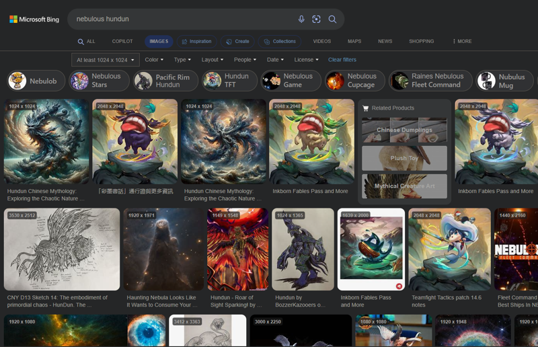Image resolution: width=538 pixels, height=347 pixels.
Task: Open visual search camera icon
Action: (x=316, y=20)
